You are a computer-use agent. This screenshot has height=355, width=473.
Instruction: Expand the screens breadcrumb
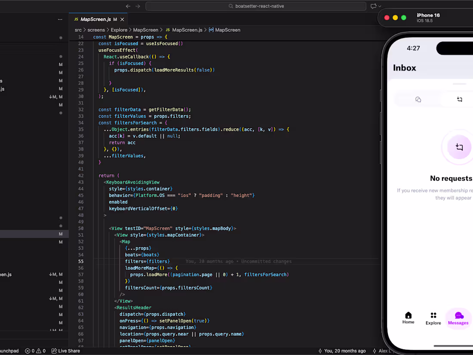pos(96,30)
